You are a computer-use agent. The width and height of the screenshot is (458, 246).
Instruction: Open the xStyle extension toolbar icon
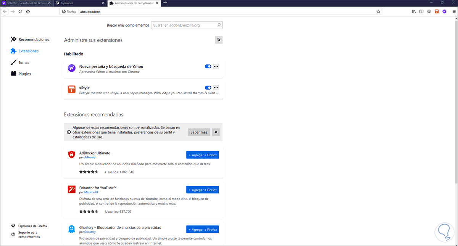(x=437, y=11)
